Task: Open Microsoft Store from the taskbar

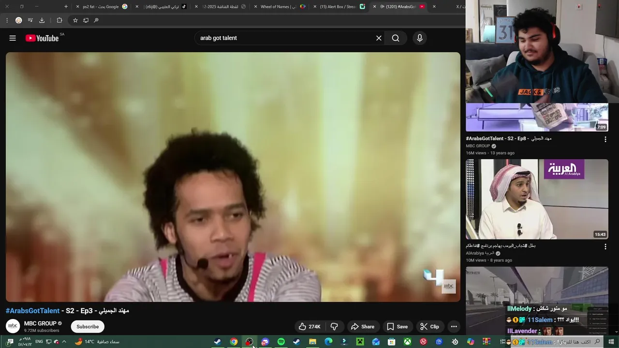Action: pos(392,342)
